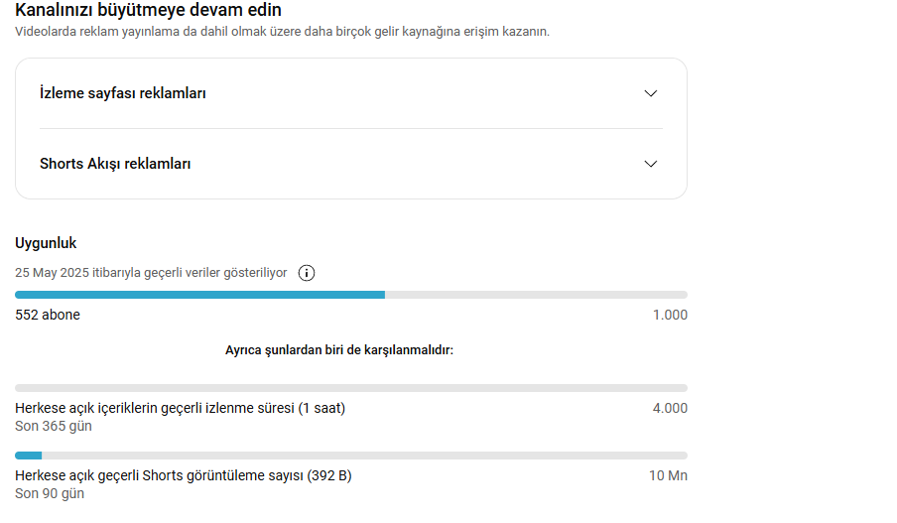Click the Shorts views progress bar
Viewport: 897px width, 523px height.
350,456
